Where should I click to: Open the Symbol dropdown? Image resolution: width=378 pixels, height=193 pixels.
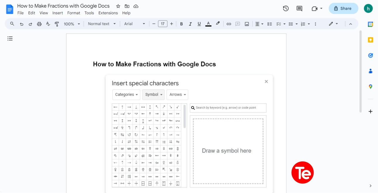coord(153,95)
